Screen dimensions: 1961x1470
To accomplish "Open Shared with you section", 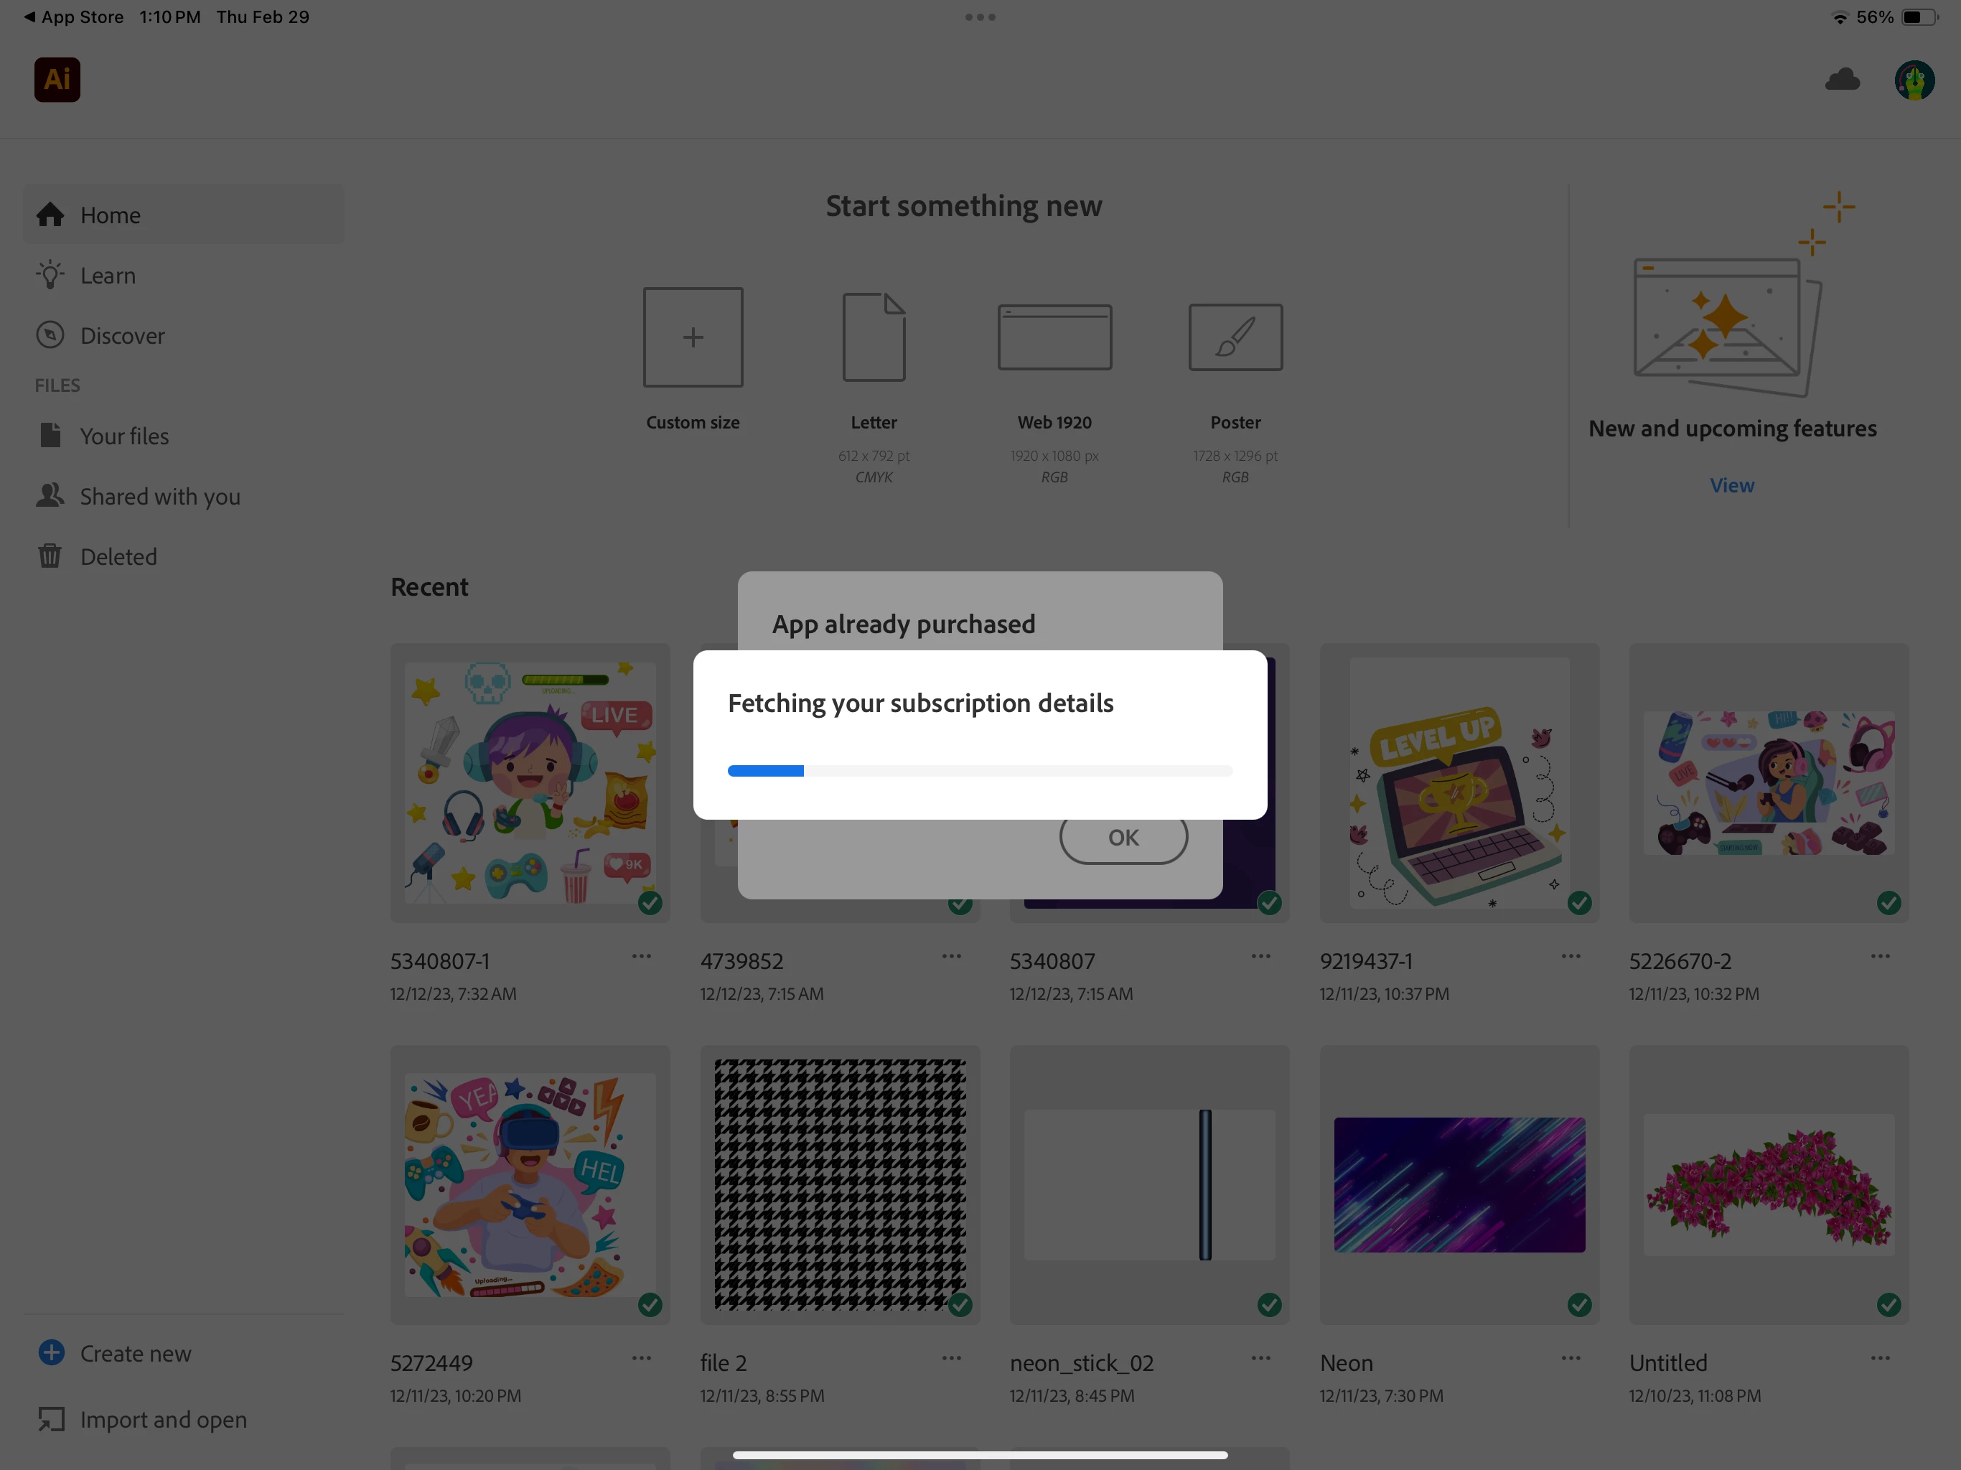I will point(159,497).
